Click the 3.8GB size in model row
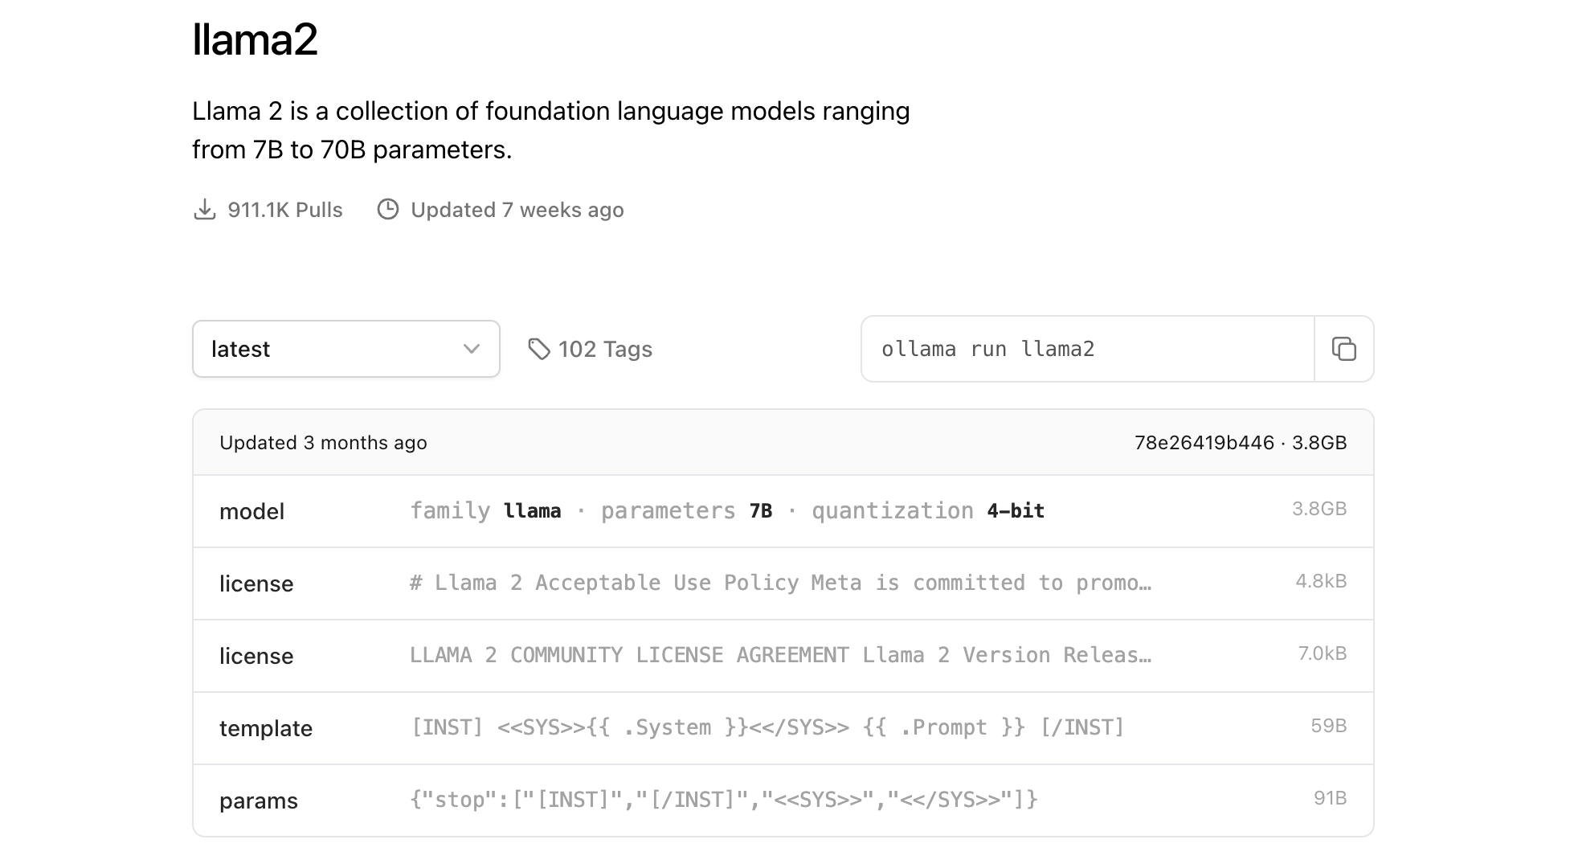This screenshot has width=1570, height=868. pos(1319,509)
